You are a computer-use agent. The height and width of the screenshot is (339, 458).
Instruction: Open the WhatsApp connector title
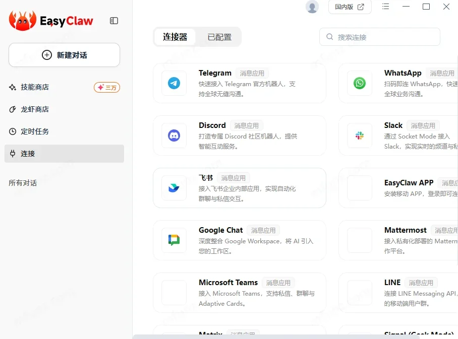[x=403, y=73]
